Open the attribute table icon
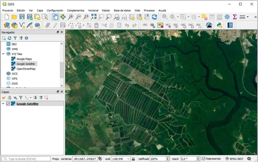Image resolution: width=258 pixels, height=162 pixels. 212,17
